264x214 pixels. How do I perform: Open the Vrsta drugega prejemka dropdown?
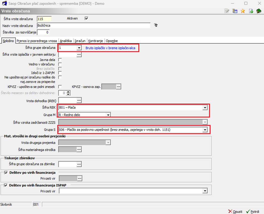point(108,142)
